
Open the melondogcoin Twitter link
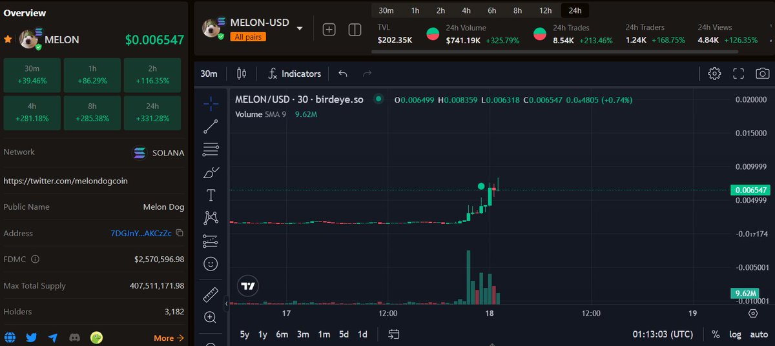point(66,181)
